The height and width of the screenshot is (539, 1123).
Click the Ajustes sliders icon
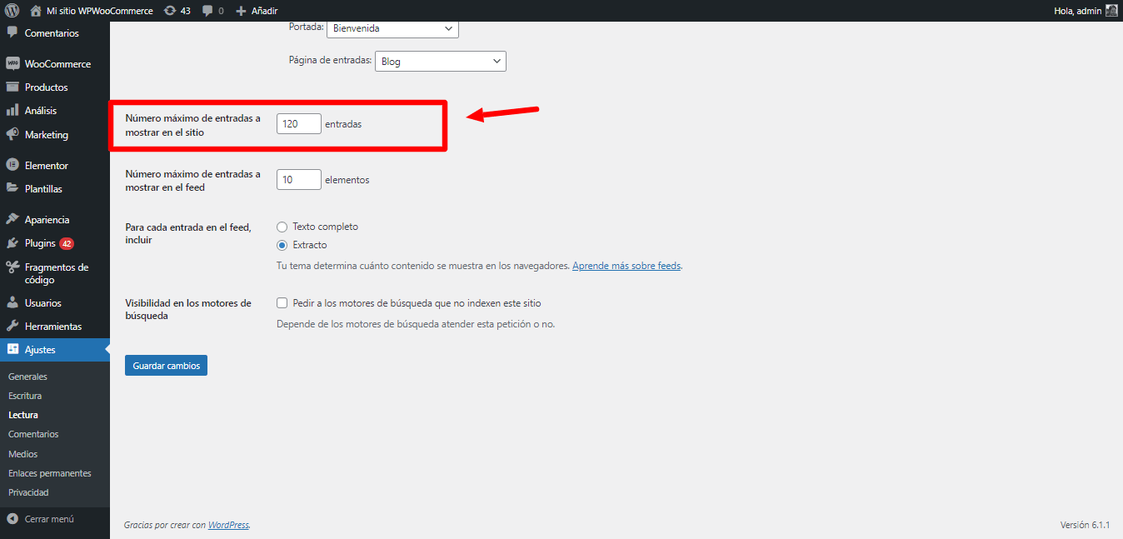(x=12, y=350)
